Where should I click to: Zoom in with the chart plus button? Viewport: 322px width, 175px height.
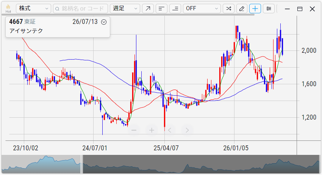coord(152,130)
